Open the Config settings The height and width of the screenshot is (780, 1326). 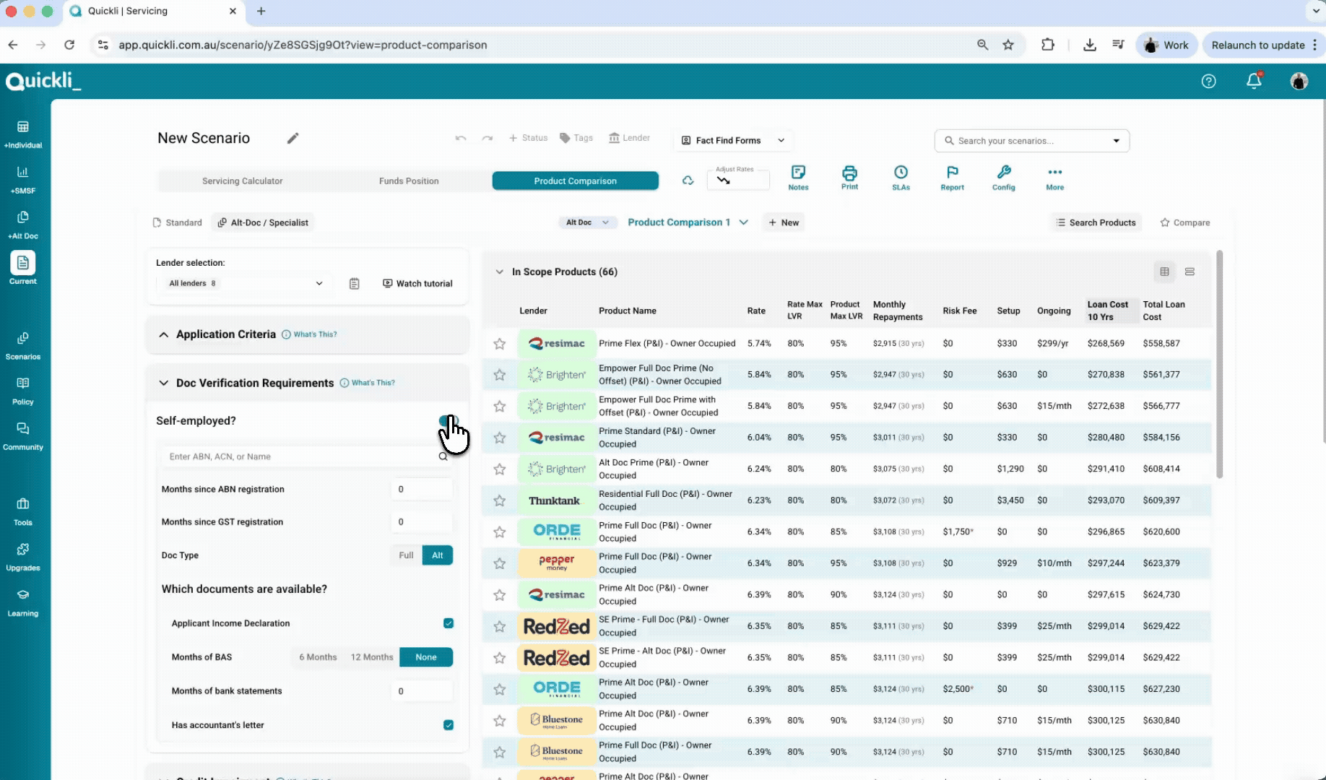click(1003, 178)
